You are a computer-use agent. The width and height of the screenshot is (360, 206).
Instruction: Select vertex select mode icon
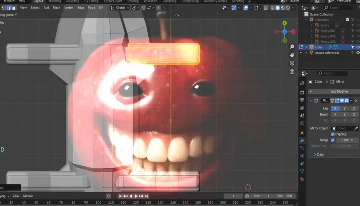[4, 8]
